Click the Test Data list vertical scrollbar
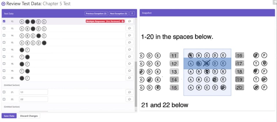 coord(136,83)
